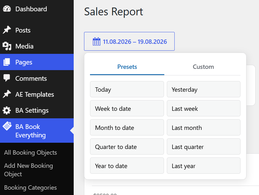The height and width of the screenshot is (195, 259).
Task: Click the Comments speech bubble icon
Action: (x=7, y=78)
